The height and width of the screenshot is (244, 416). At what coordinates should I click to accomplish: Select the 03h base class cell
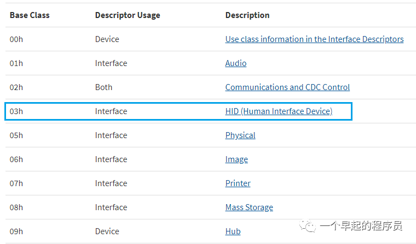tap(16, 111)
